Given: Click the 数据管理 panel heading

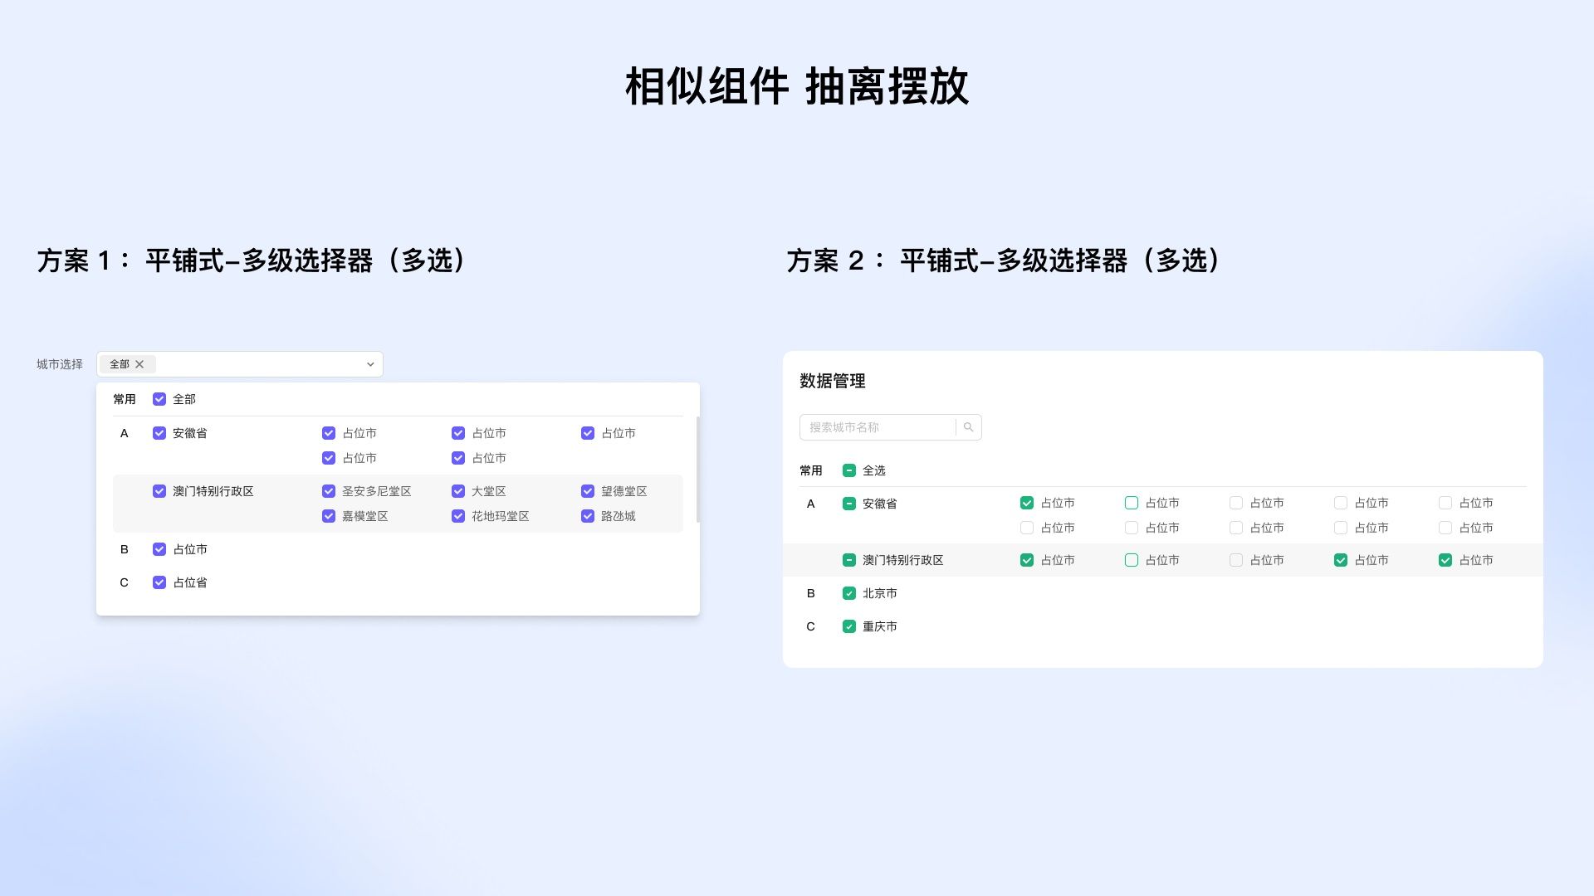Looking at the screenshot, I should pyautogui.click(x=833, y=381).
